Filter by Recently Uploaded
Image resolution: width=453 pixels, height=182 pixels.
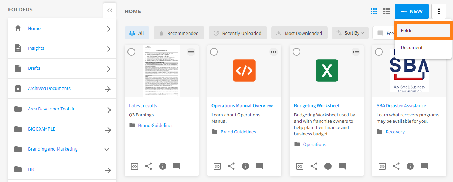tap(237, 33)
